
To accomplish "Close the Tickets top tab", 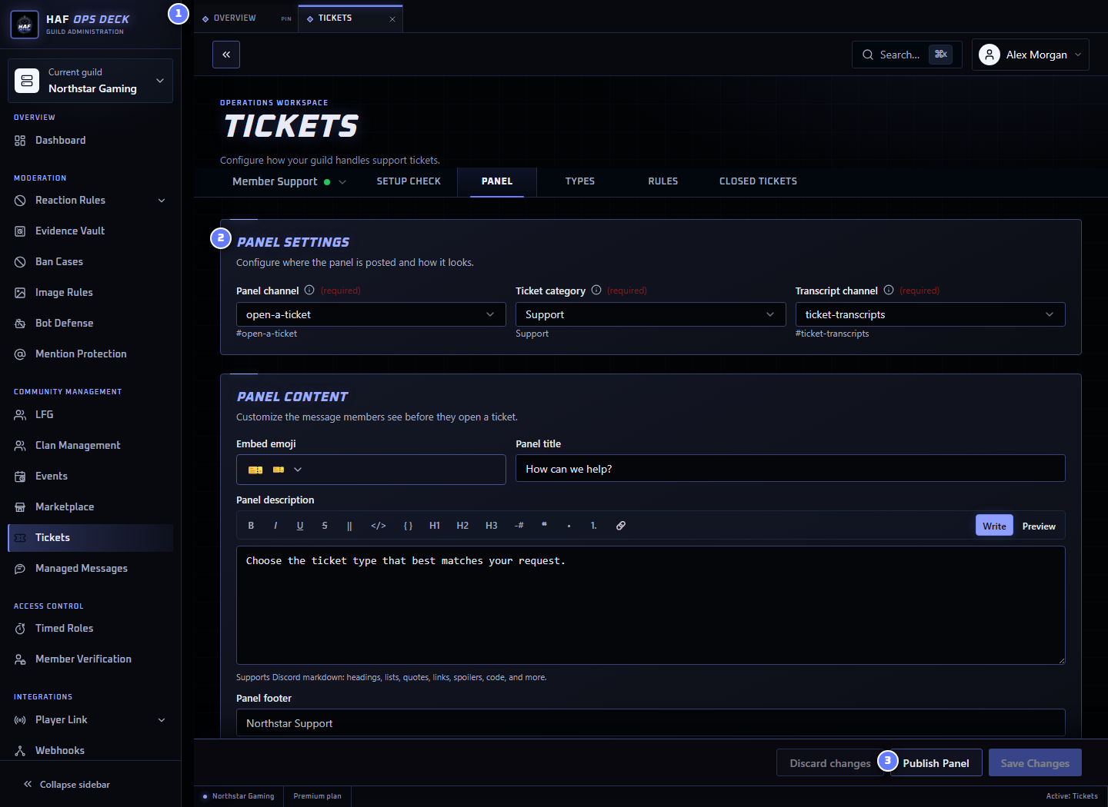I will tap(392, 18).
